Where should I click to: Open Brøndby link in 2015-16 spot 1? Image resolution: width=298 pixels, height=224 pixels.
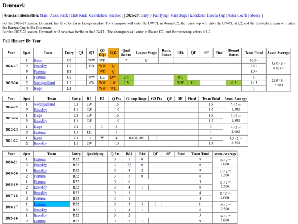pyautogui.click(x=40, y=215)
